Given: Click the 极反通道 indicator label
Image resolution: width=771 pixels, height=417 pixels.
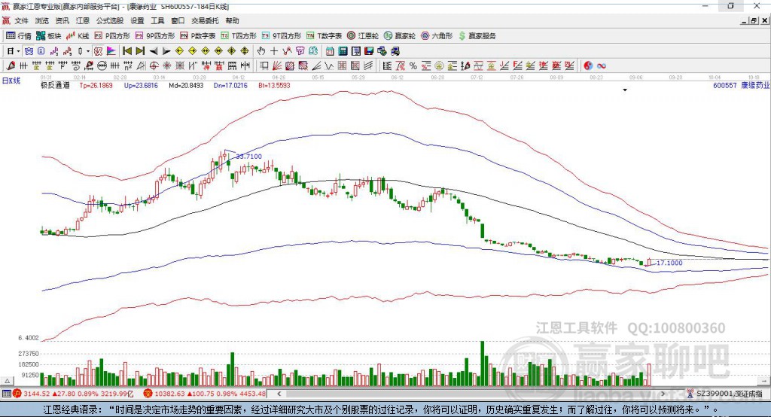Looking at the screenshot, I should coord(55,85).
